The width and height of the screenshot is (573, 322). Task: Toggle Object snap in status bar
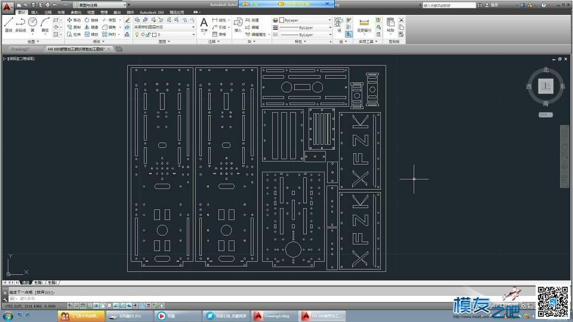click(103, 305)
